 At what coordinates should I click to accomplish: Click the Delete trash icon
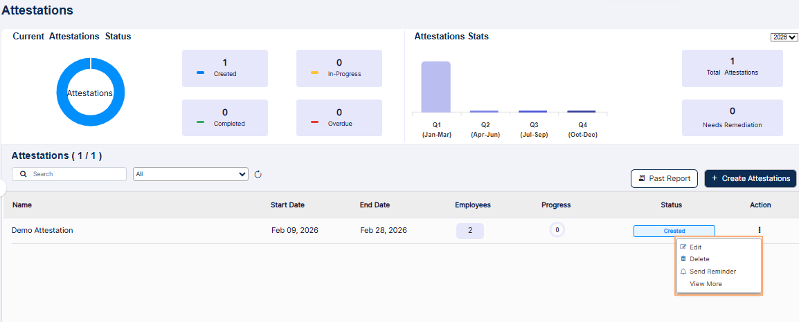683,259
